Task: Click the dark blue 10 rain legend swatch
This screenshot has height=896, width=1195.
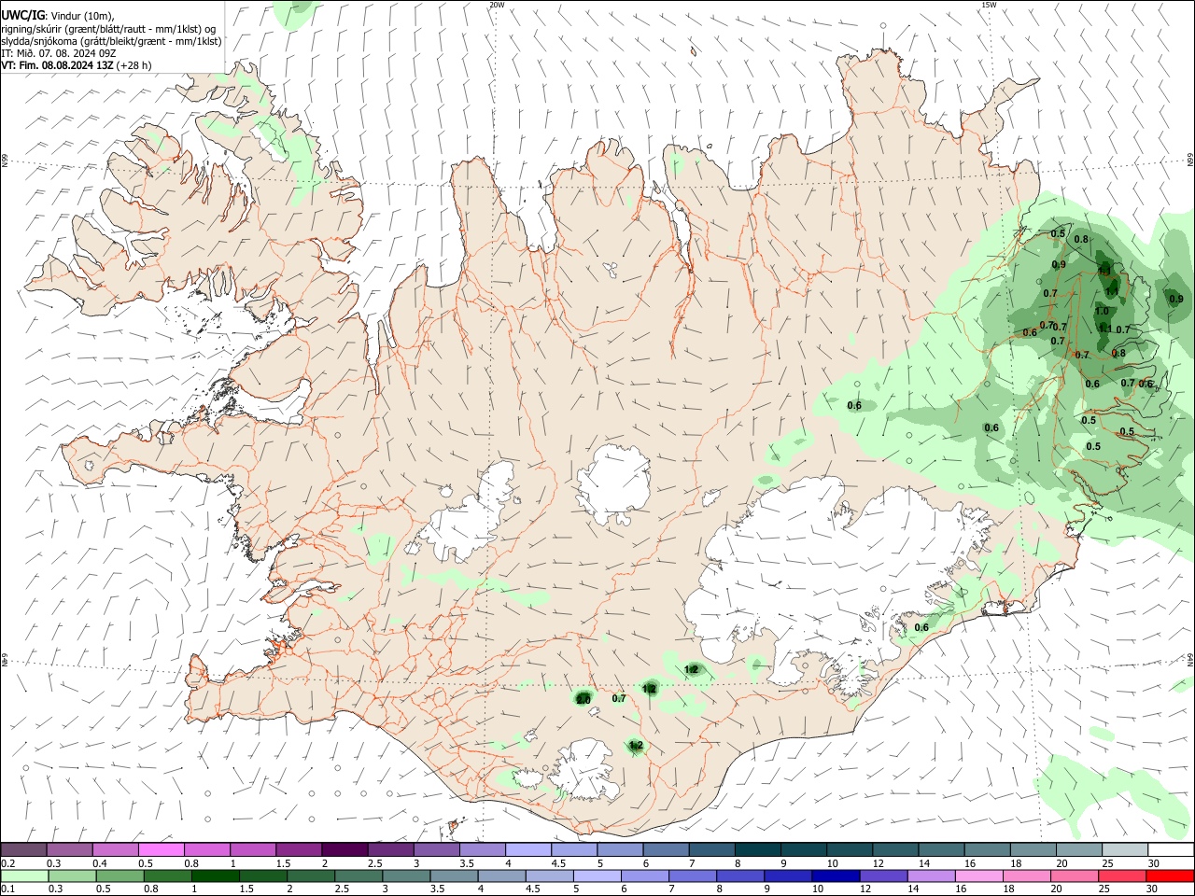Action: click(835, 875)
